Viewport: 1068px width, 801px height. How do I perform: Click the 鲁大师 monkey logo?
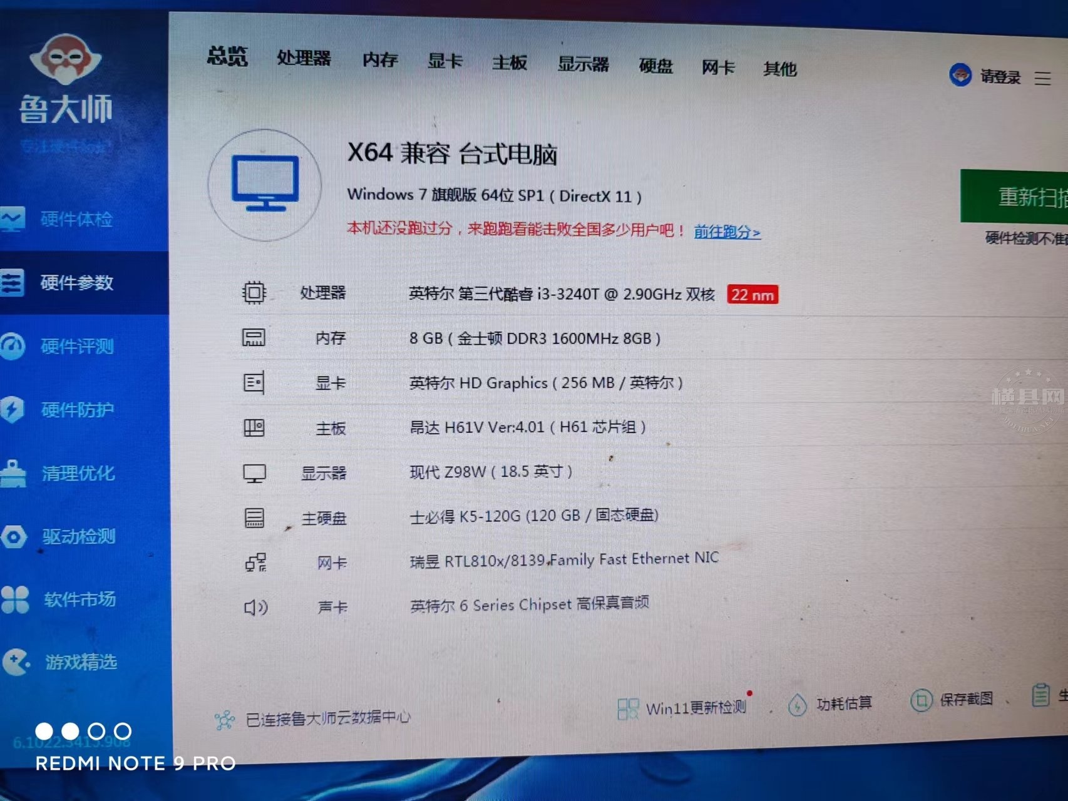65,59
